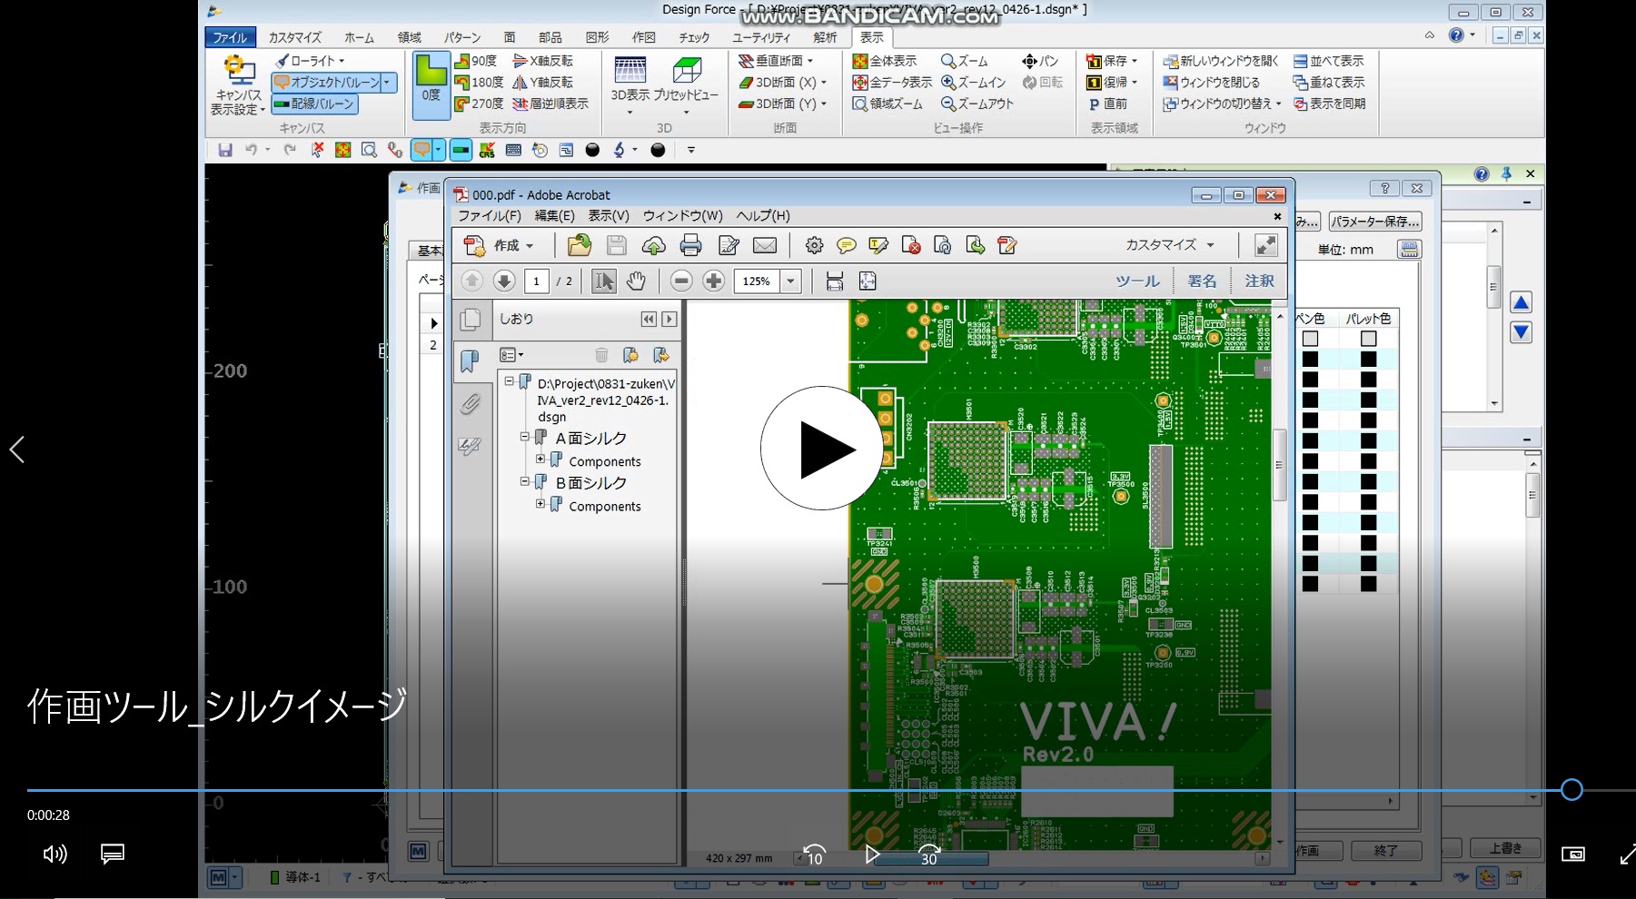Activate the パン tool in the ribbon
The image size is (1636, 899).
[x=1040, y=61]
